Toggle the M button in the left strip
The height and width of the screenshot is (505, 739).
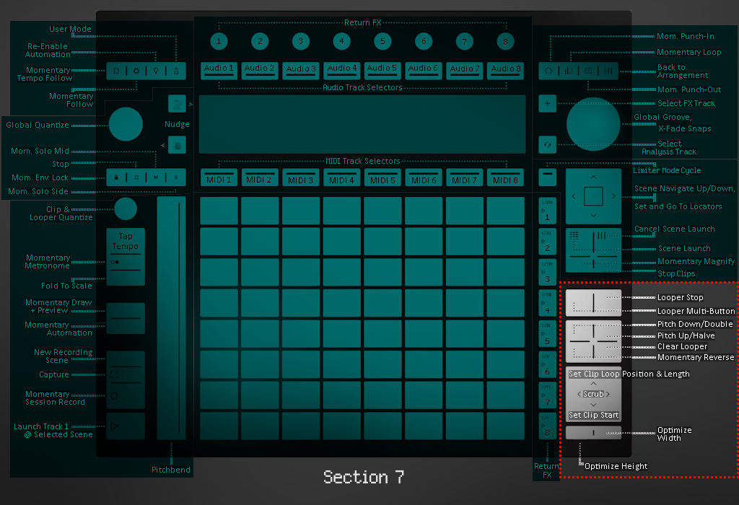(x=156, y=177)
